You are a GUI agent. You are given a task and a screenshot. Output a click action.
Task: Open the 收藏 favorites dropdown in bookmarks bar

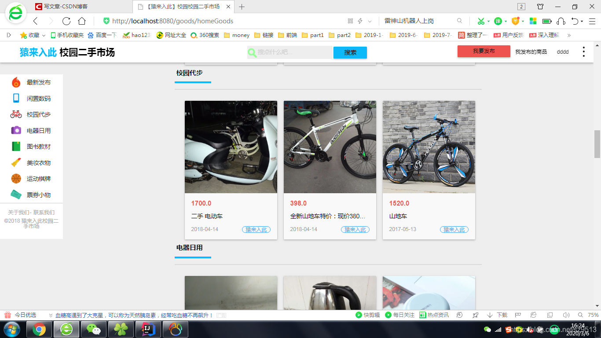point(33,35)
